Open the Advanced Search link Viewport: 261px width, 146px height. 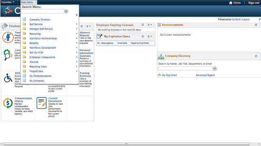click(x=205, y=75)
